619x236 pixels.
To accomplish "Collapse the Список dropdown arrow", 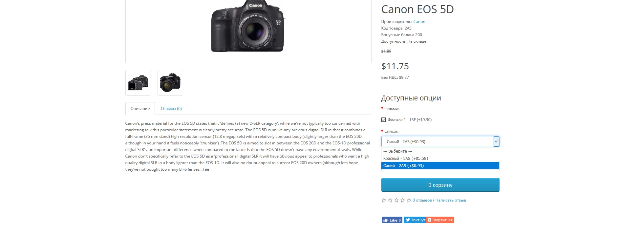I will [496, 141].
